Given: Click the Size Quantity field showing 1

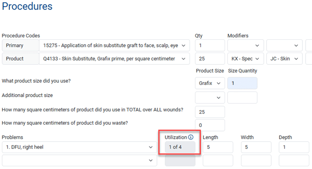Looking at the screenshot, I should [x=242, y=83].
